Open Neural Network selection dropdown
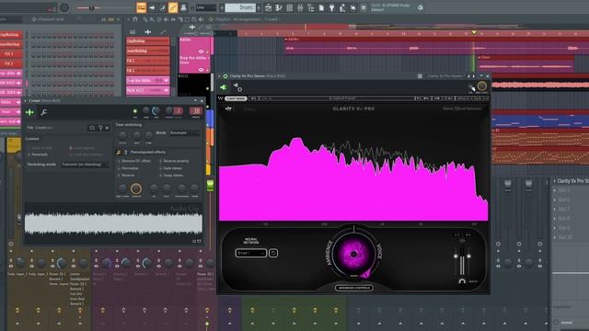The height and width of the screenshot is (331, 589). (x=251, y=253)
